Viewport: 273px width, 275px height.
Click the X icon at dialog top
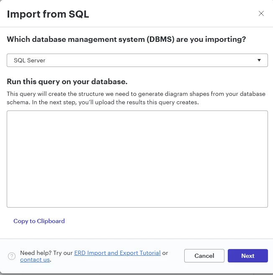(x=261, y=13)
